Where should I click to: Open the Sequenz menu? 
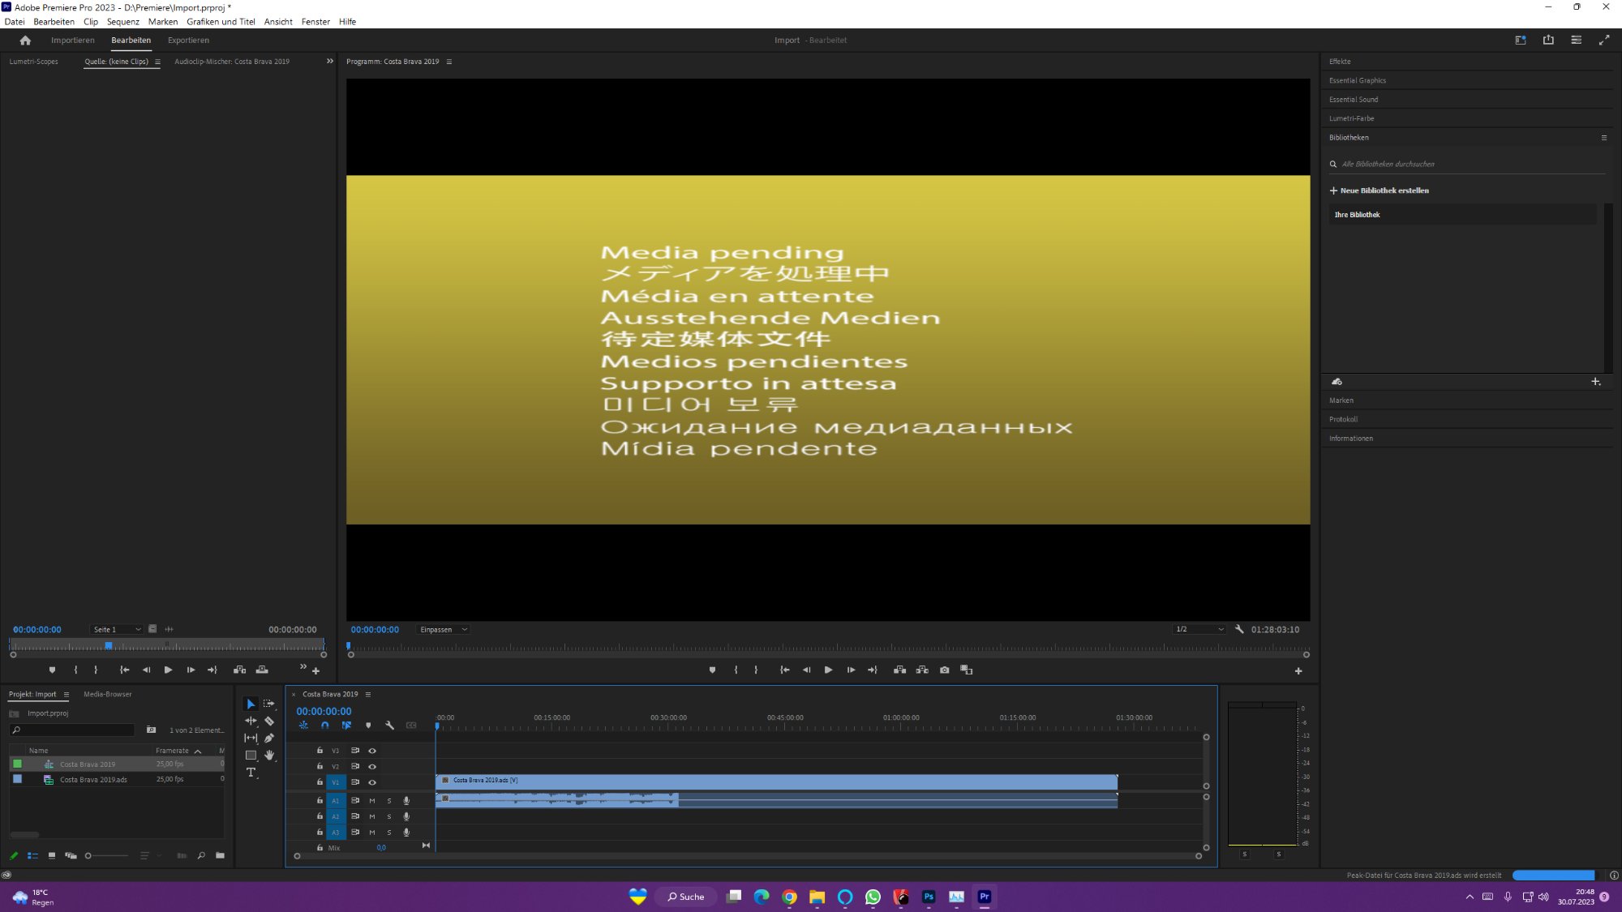point(122,22)
